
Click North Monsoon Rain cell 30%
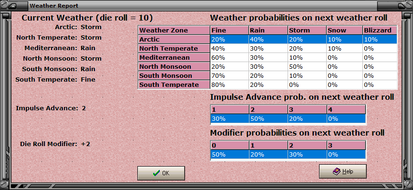(x=268, y=67)
